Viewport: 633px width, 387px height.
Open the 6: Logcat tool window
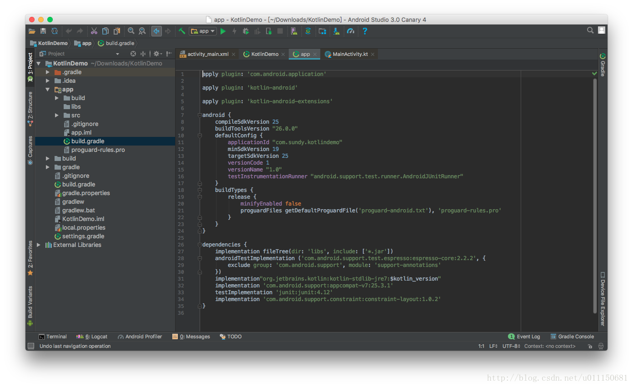[92, 337]
